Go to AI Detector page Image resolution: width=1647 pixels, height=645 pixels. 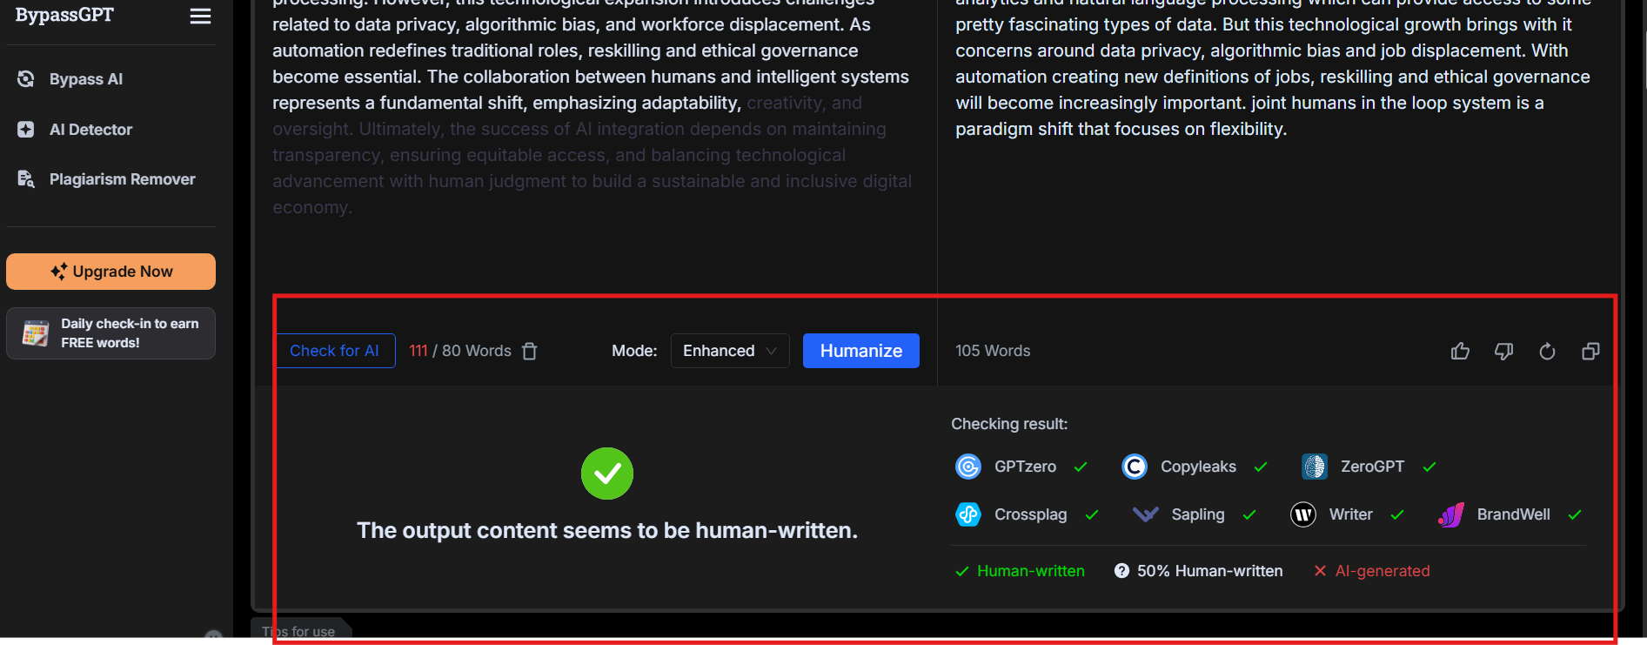pos(90,130)
